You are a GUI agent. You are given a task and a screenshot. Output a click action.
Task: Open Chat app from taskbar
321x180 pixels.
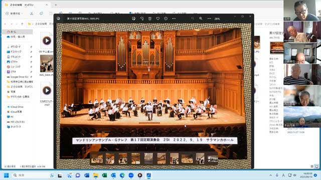[x=78, y=175]
